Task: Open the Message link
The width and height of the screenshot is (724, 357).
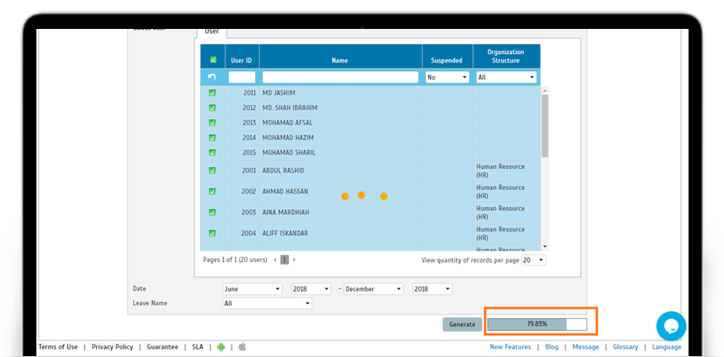Action: pos(586,347)
